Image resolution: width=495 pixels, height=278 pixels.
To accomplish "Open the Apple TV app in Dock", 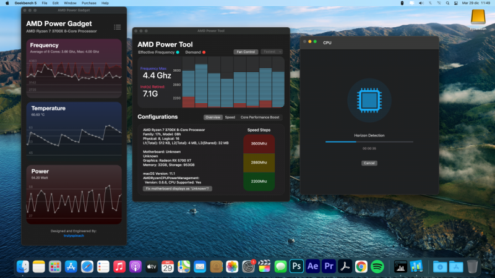I will point(152,267).
